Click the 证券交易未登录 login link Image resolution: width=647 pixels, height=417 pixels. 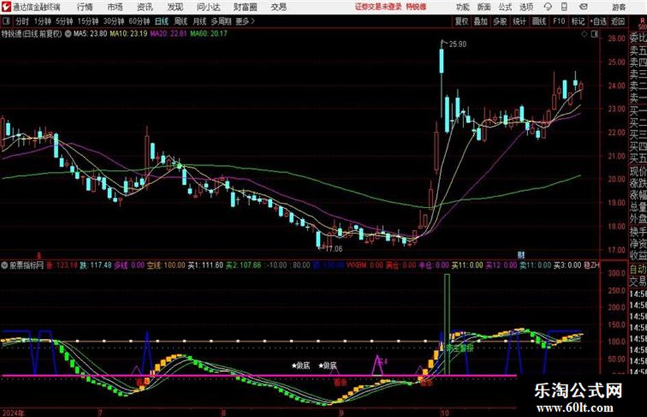378,7
